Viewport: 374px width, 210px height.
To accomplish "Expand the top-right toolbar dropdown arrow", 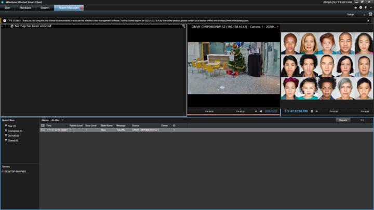I will click(370, 8).
